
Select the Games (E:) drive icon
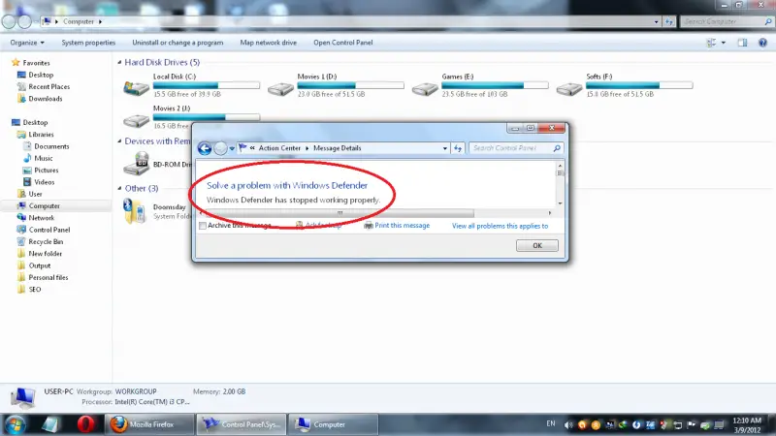pos(425,89)
